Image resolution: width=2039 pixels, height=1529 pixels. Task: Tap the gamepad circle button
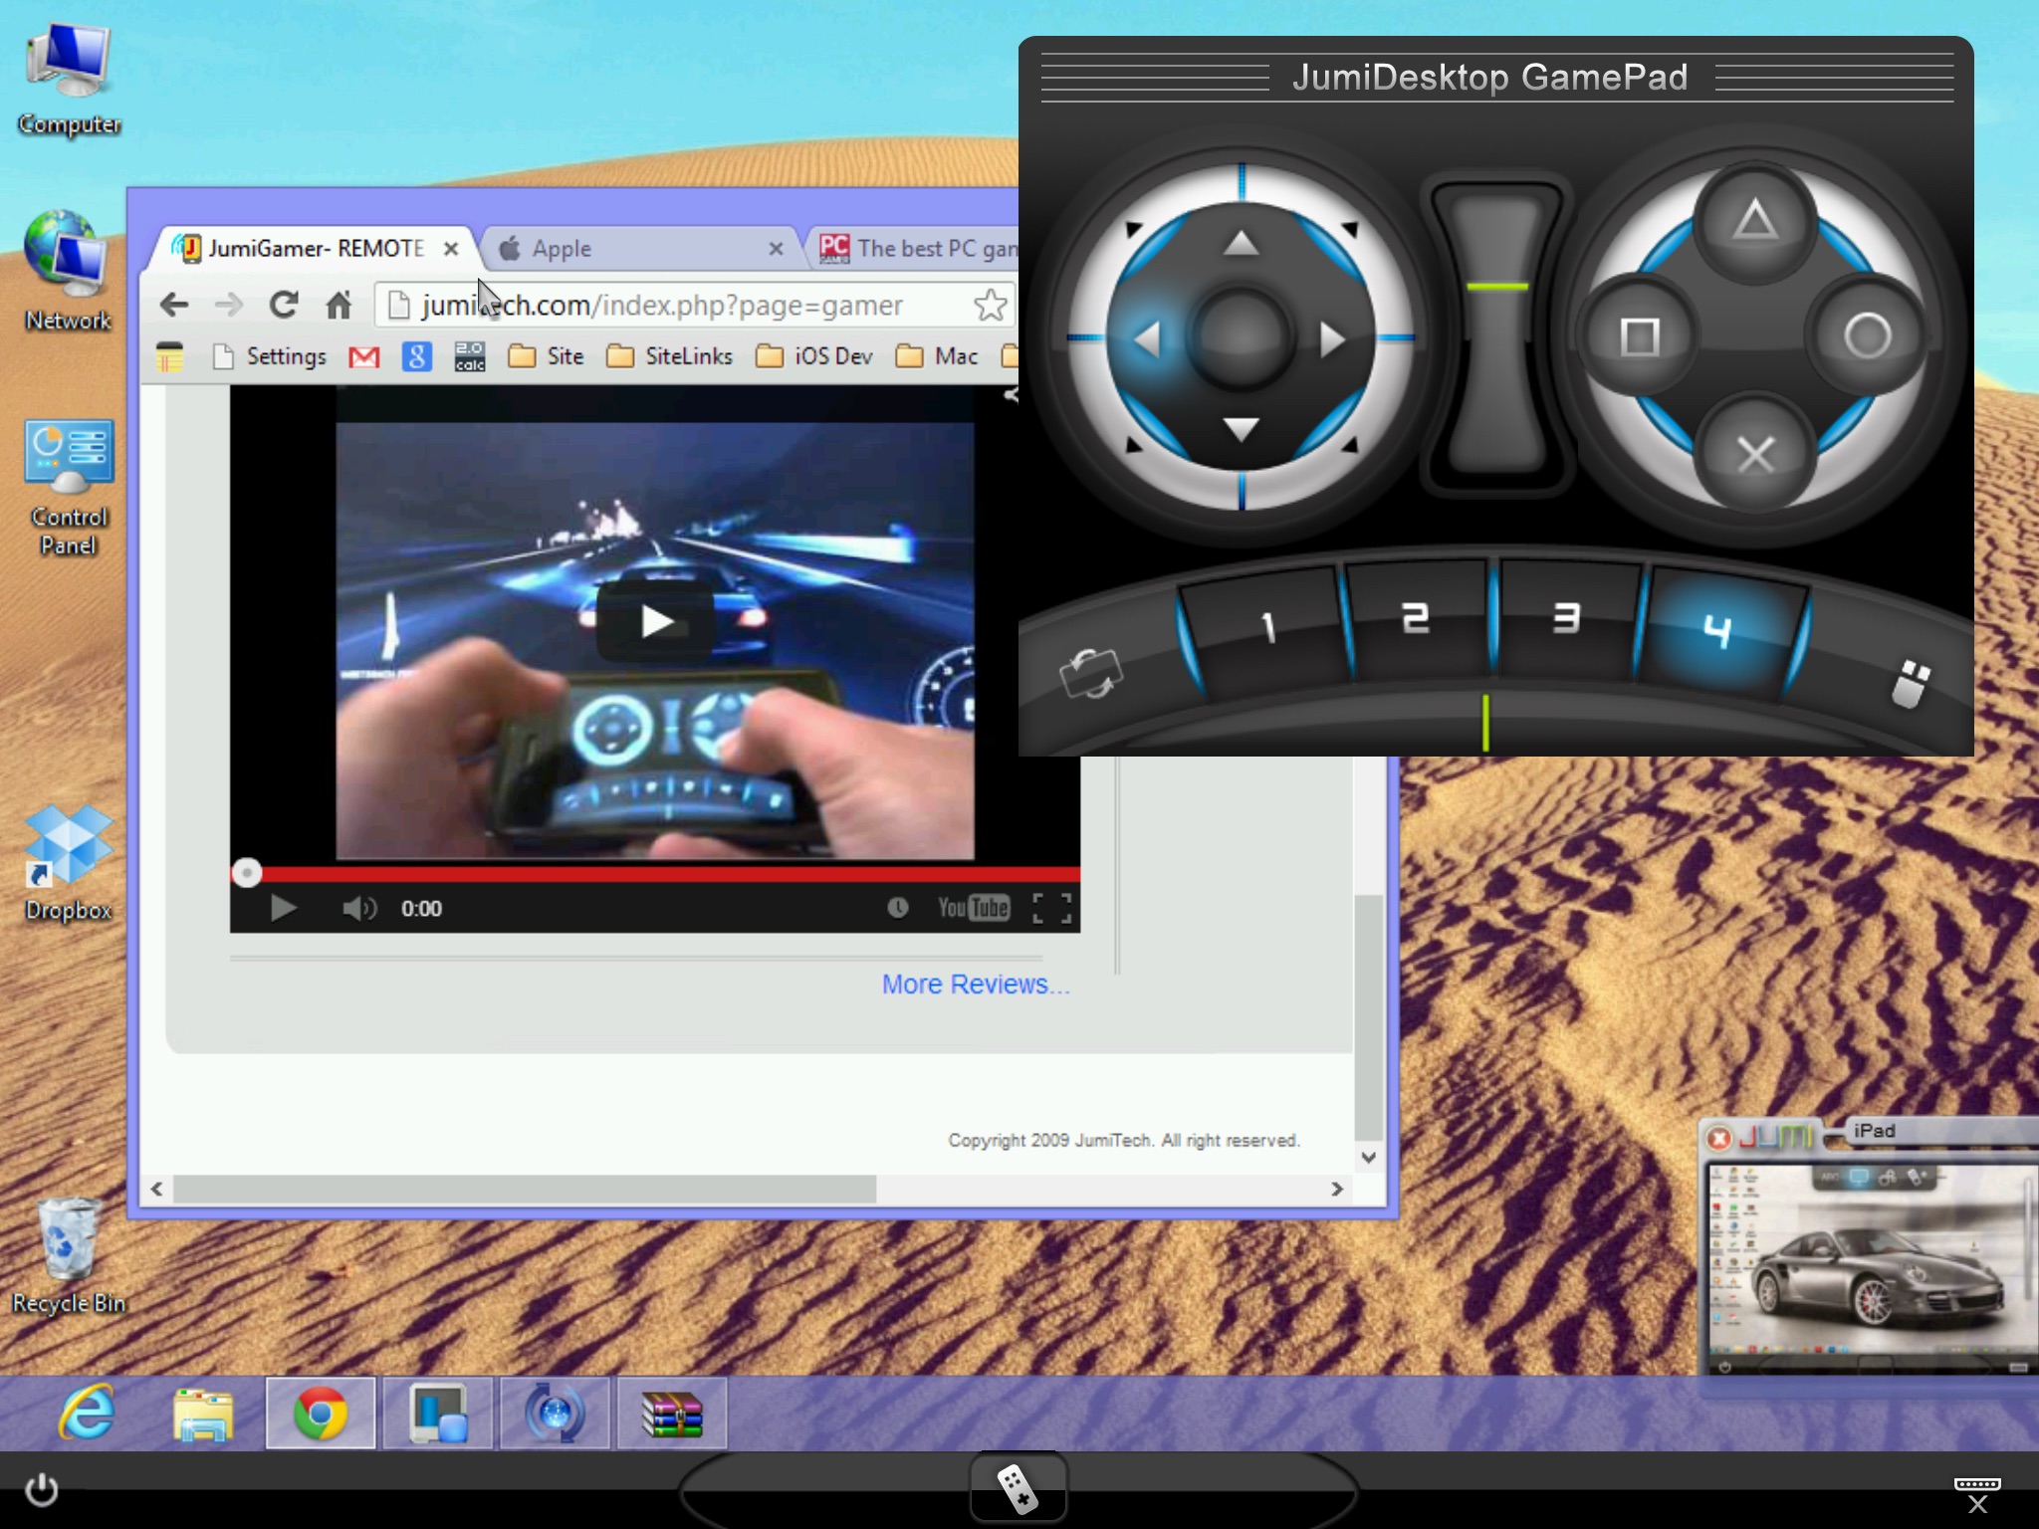(x=1868, y=336)
